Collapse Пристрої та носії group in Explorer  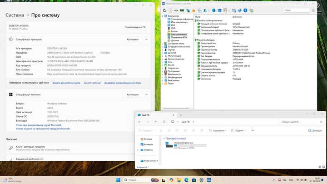164,139
